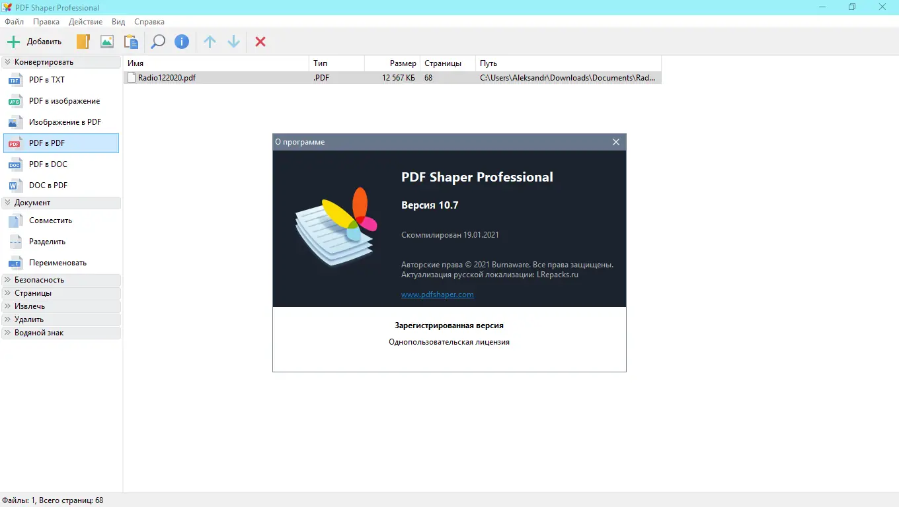Sort the list by Имя column header
This screenshot has height=507, width=899.
[x=216, y=63]
